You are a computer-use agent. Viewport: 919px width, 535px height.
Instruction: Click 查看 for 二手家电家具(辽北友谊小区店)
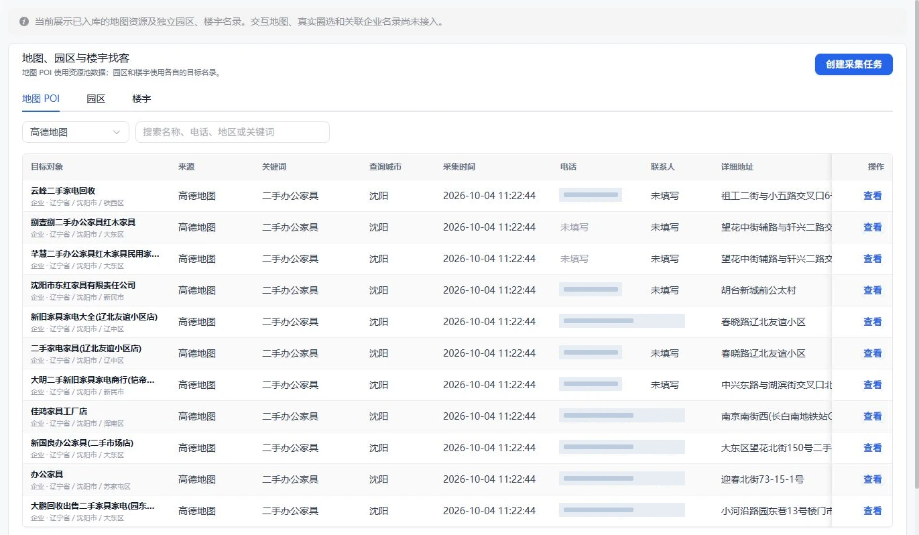(x=872, y=353)
